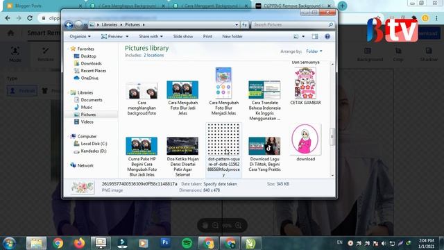Open the 2 locations link
This screenshot has width=444, height=250.
[x=153, y=56]
